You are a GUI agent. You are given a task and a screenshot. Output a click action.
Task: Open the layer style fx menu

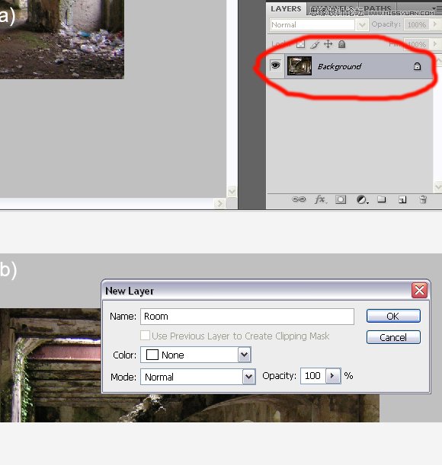point(321,199)
